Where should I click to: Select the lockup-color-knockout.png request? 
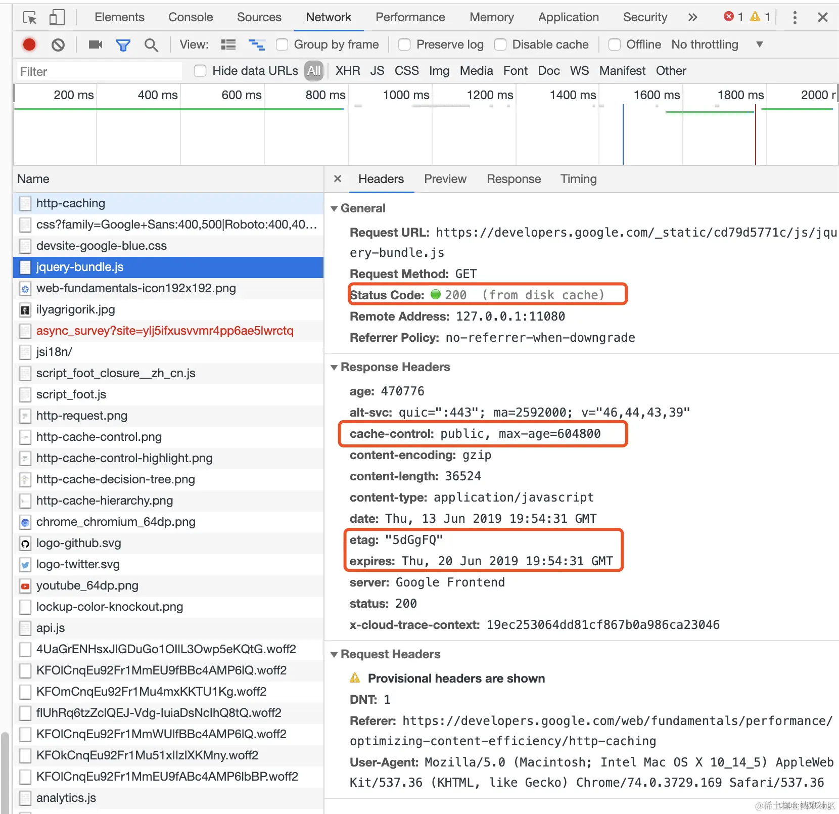(168, 607)
